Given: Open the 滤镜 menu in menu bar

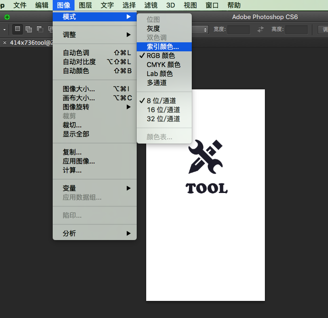Looking at the screenshot, I should click(x=151, y=5).
